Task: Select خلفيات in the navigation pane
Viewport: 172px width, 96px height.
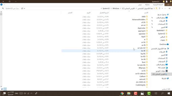Action: [164, 40]
